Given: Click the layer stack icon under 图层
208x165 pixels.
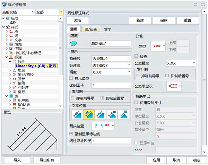Looking at the screenshot, I should (75, 43).
